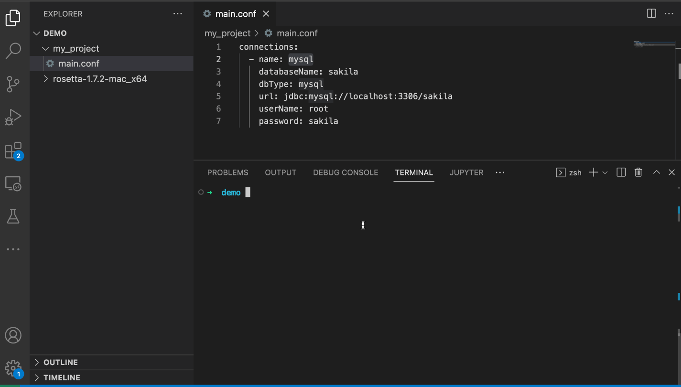
Task: Open the Remote Explorer icon
Action: (13, 183)
